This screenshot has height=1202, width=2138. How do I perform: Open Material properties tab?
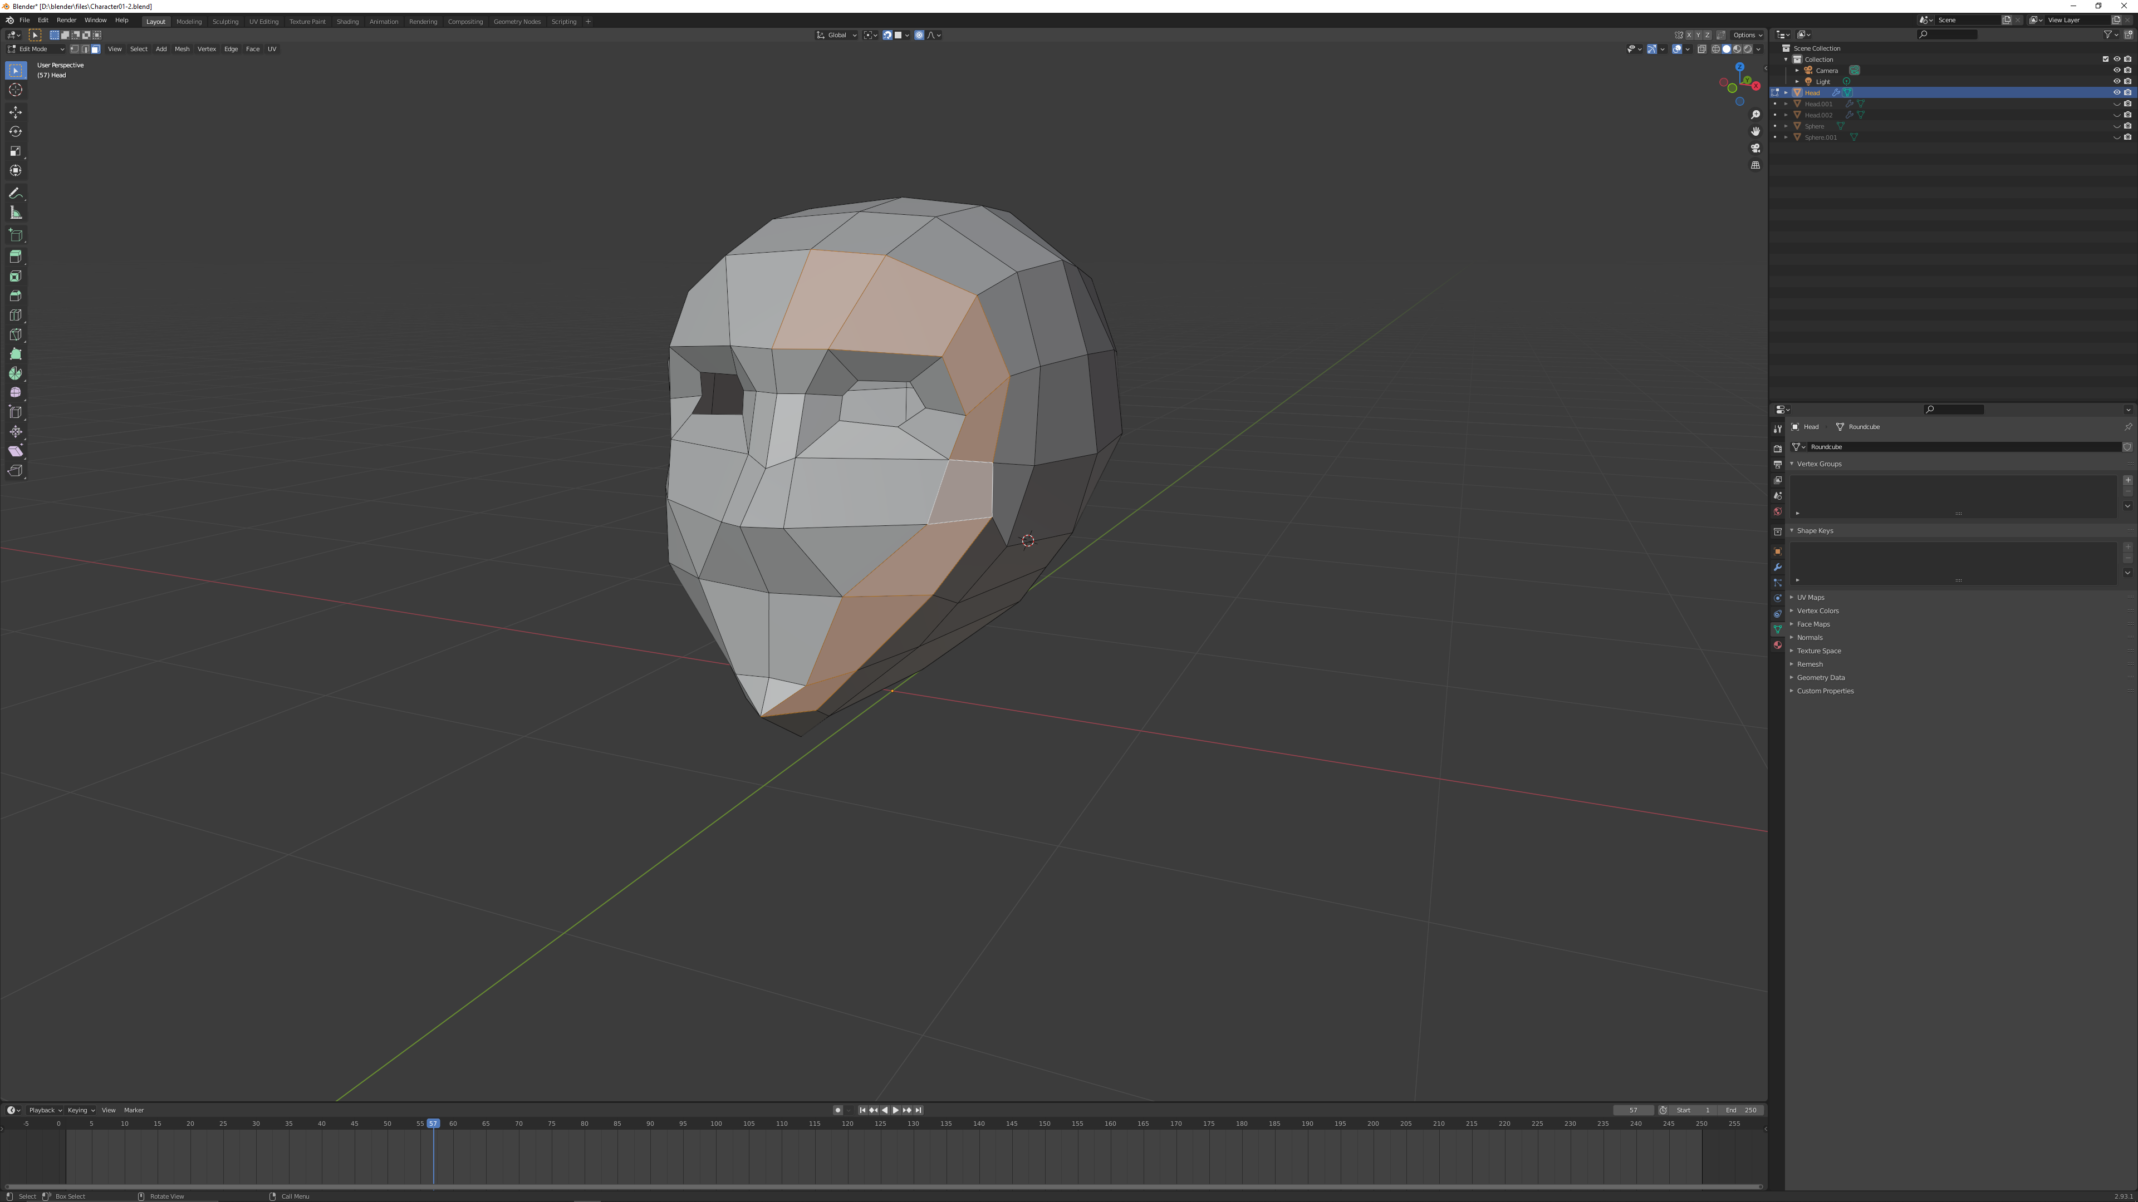point(1777,646)
